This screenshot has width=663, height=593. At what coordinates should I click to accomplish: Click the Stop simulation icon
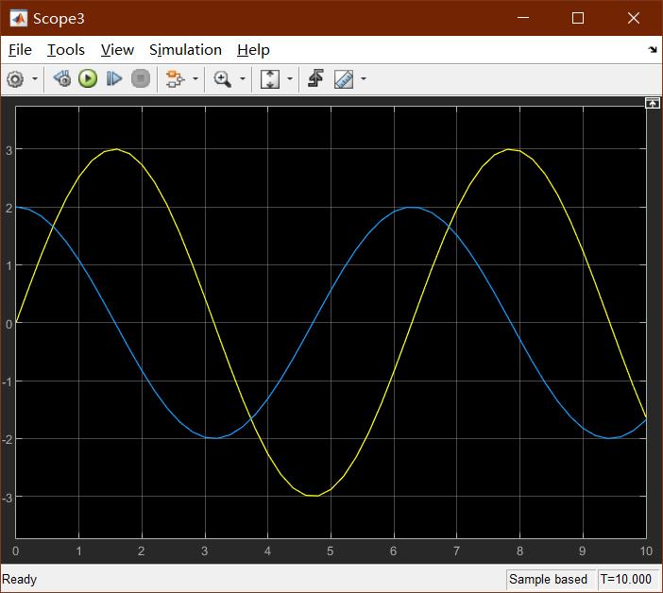[141, 79]
